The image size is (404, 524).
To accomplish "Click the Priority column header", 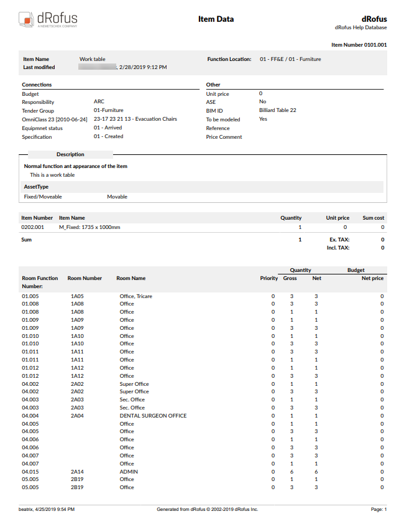I will tap(269, 278).
